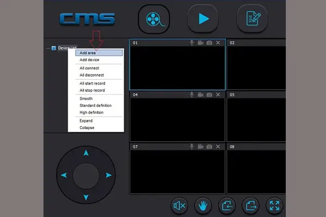Capture snapshot from channel 07

(x=209, y=146)
